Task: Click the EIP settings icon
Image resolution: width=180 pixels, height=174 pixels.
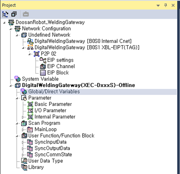Action: pyautogui.click(x=43, y=60)
